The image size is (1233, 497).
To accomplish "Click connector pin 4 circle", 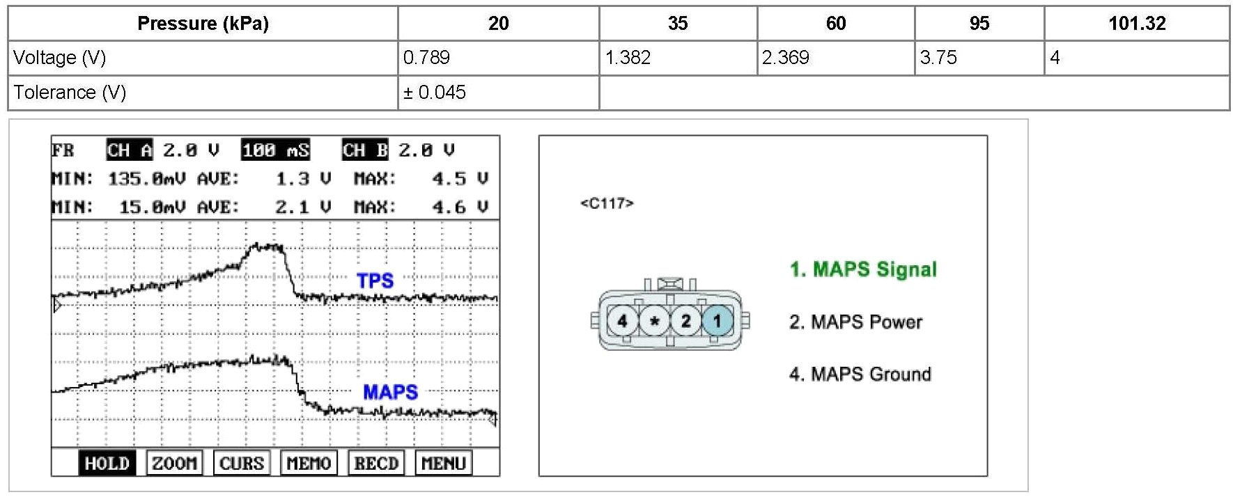I will [623, 321].
